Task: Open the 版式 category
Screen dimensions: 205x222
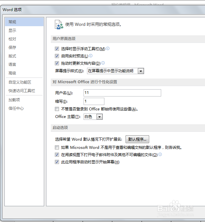Action: (x=24, y=56)
